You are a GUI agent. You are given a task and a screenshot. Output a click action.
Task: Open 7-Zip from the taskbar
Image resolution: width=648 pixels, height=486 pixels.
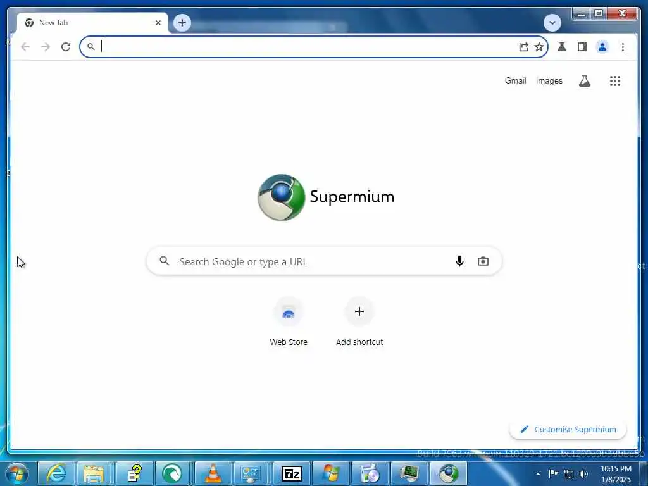pos(291,473)
